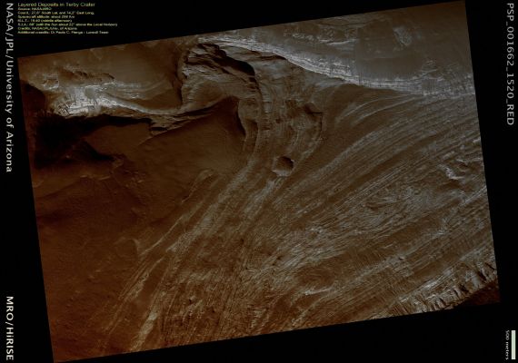Click the '500 meters' scale label
Screen dimensions: 518x363
507,345
